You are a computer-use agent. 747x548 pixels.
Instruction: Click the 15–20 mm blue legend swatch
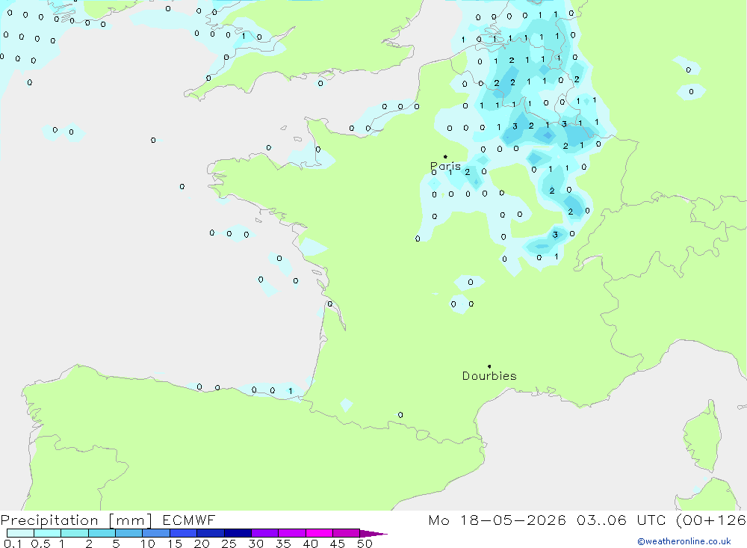183,533
